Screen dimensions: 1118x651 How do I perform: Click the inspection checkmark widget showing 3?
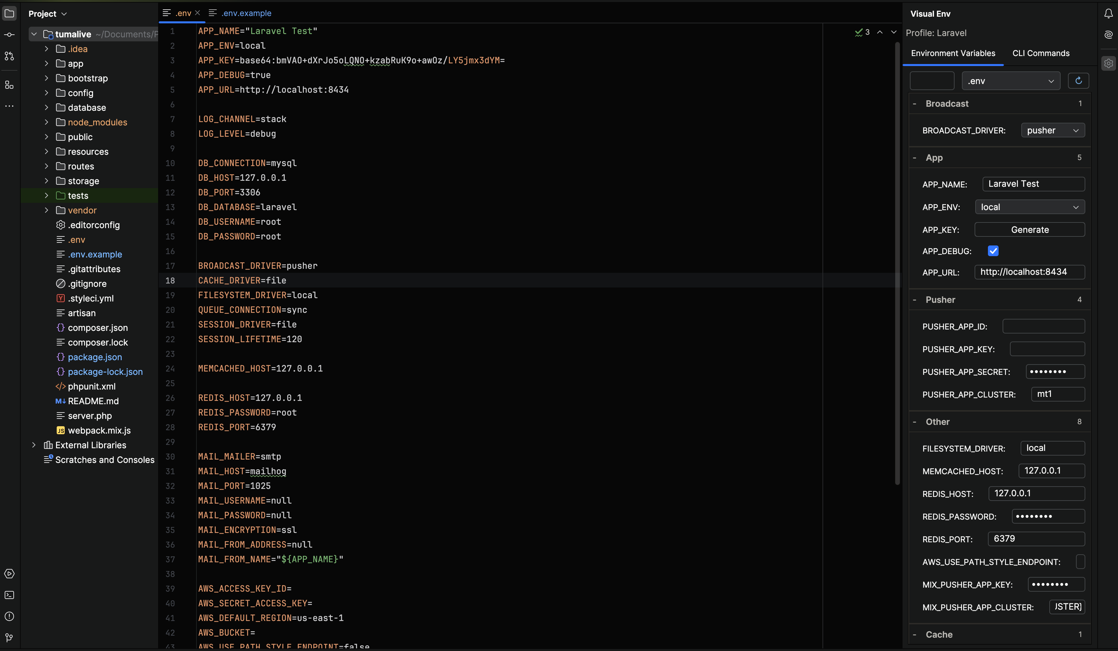click(x=862, y=32)
